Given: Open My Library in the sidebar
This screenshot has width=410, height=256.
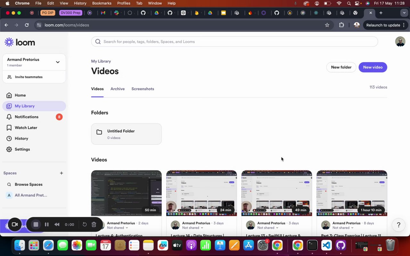Looking at the screenshot, I should (x=34, y=106).
